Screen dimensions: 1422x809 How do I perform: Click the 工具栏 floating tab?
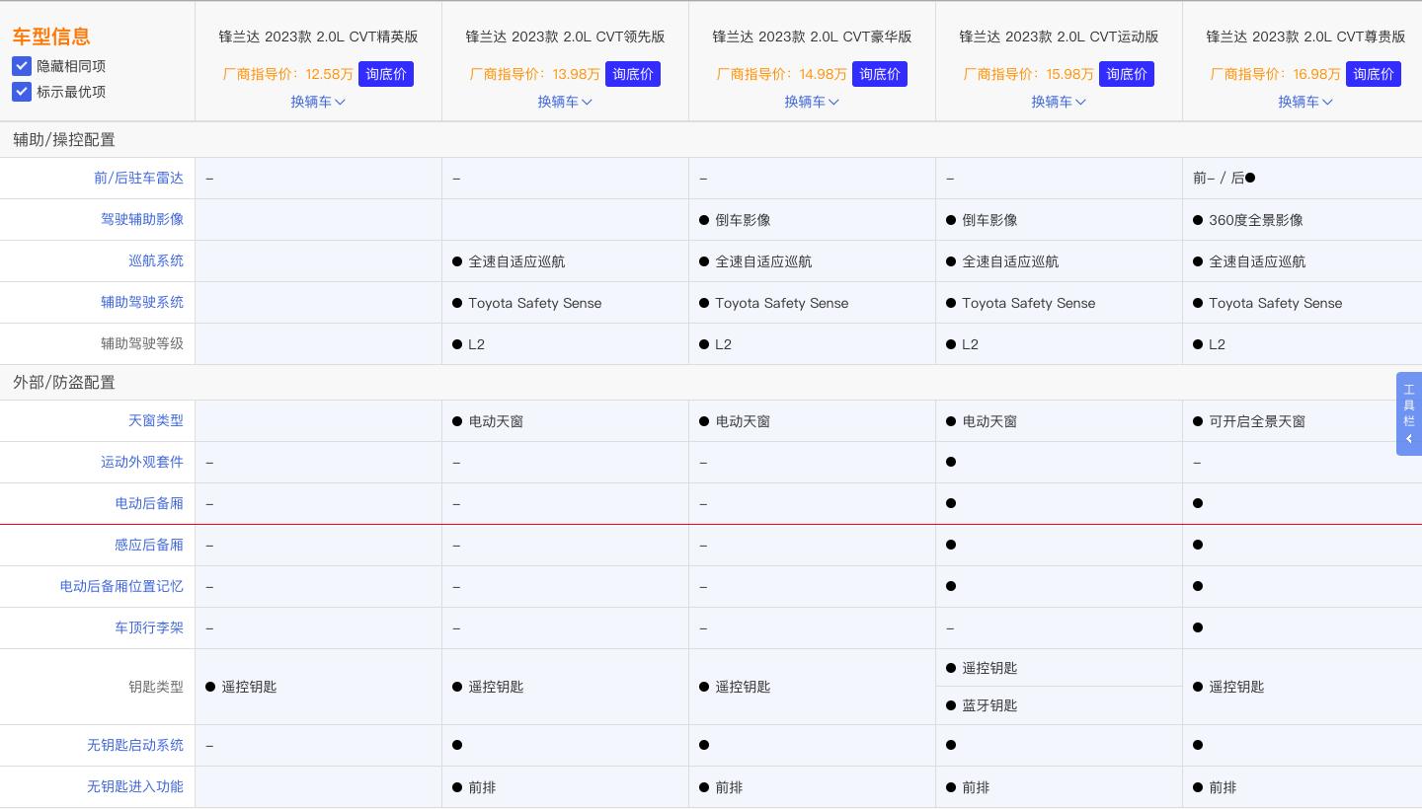pos(1409,404)
